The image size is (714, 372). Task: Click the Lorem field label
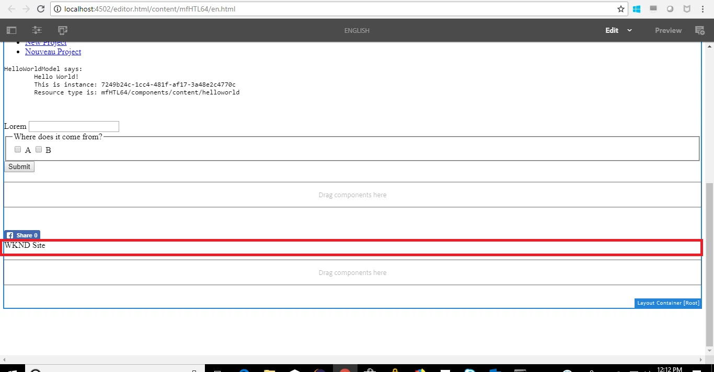click(x=15, y=126)
